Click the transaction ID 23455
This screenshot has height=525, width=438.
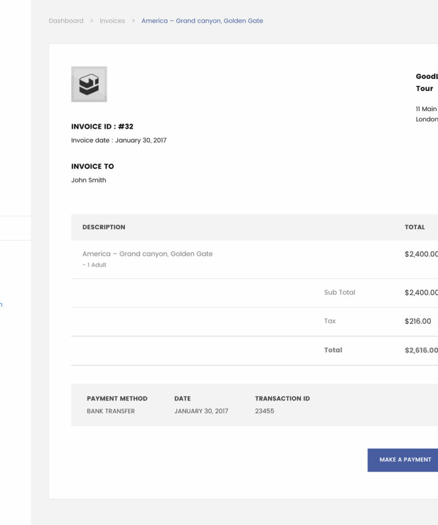coord(264,411)
